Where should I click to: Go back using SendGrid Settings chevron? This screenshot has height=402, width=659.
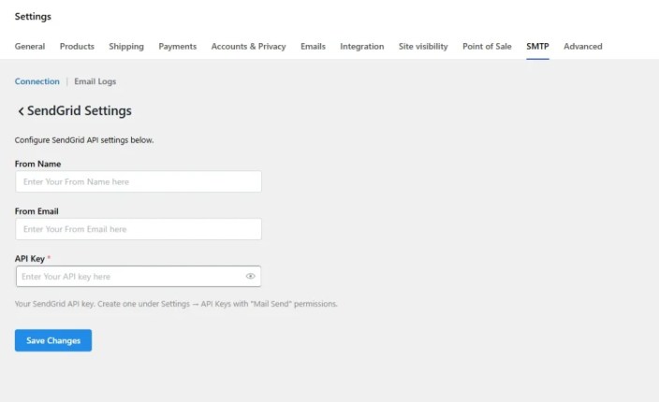pos(21,111)
